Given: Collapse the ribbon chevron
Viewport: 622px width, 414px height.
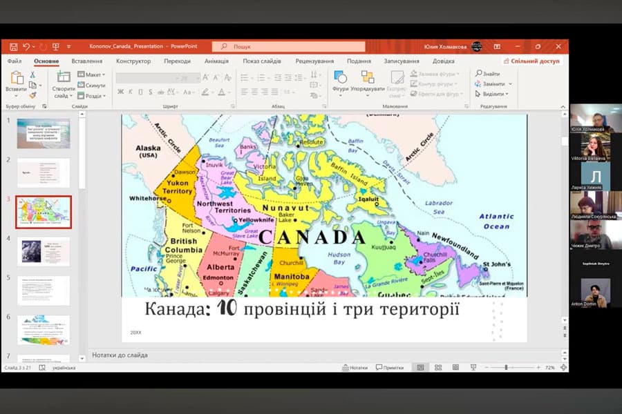Looking at the screenshot, I should point(563,106).
